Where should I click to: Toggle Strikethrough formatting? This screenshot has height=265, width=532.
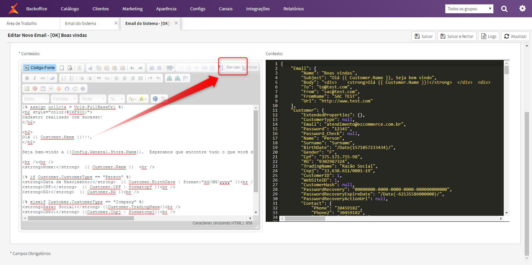[43, 78]
